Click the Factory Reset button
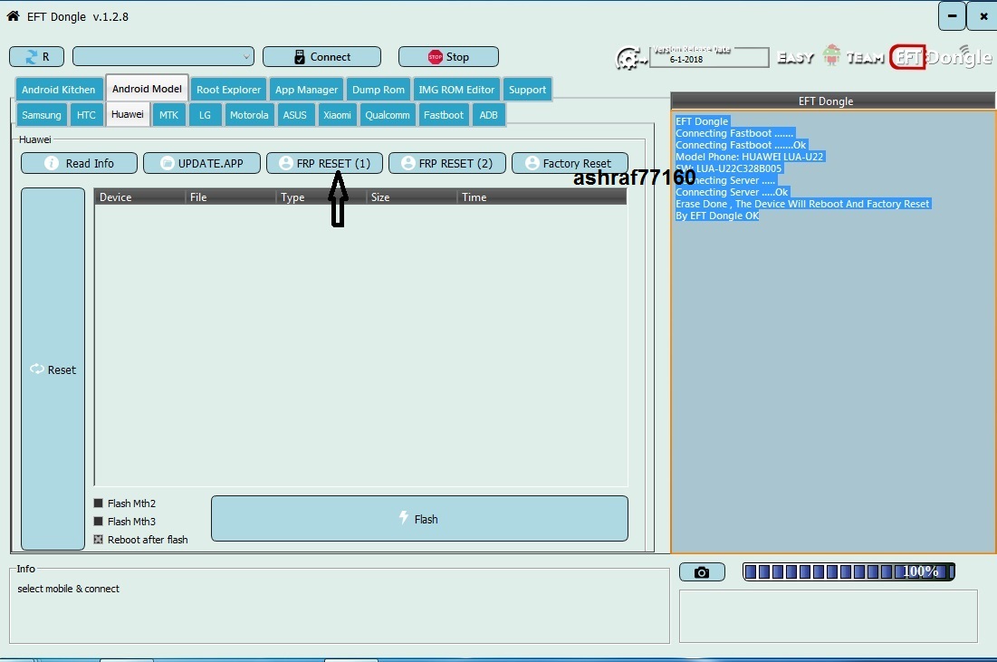997x662 pixels. click(570, 163)
